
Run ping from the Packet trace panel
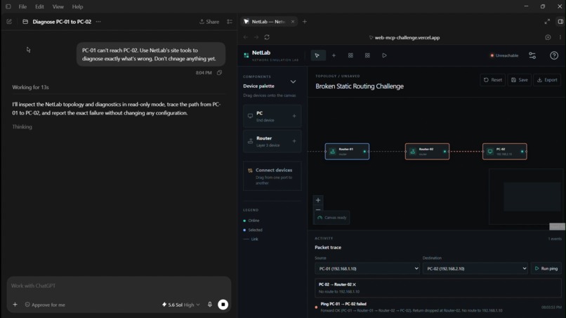point(546,269)
